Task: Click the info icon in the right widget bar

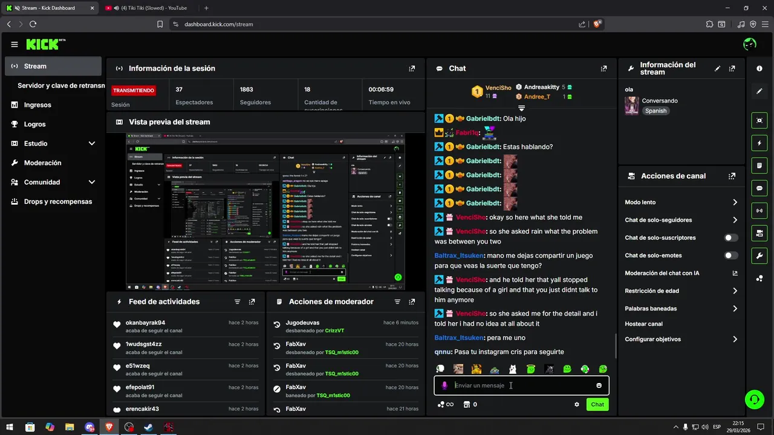Action: point(759,69)
